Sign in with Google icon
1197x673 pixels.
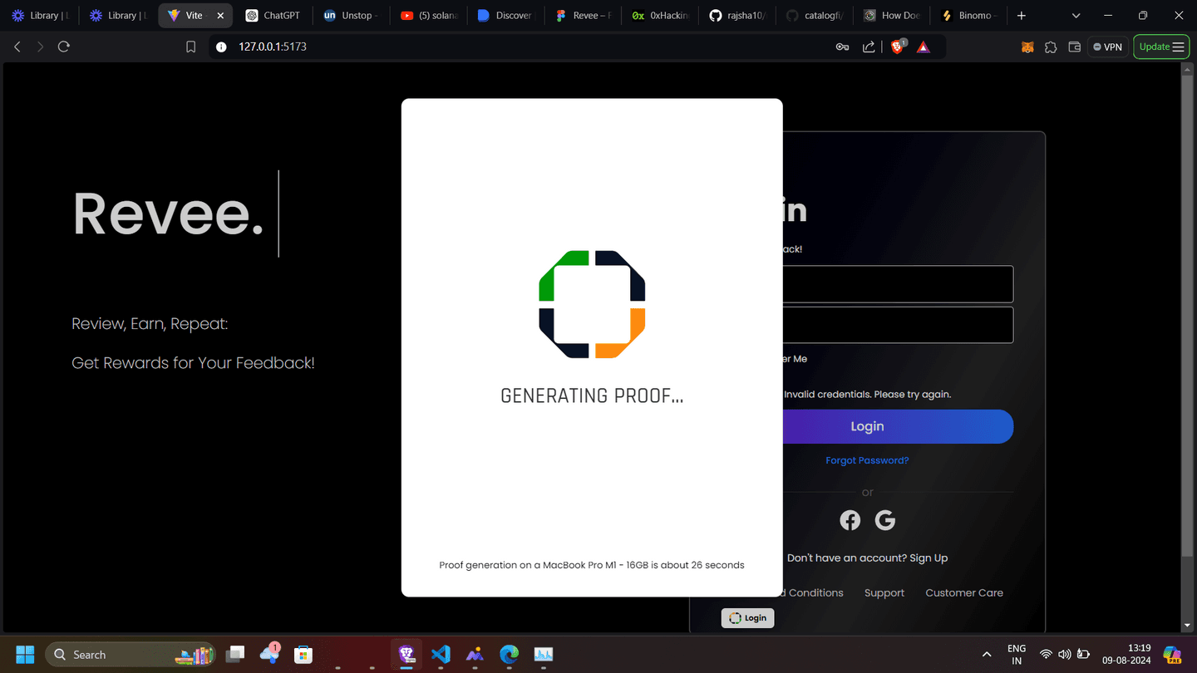pyautogui.click(x=885, y=520)
